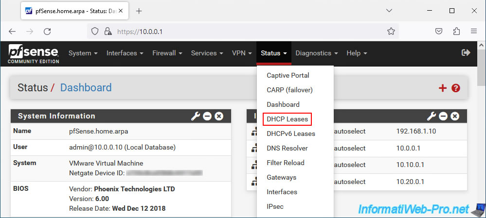Open a new browser tab
486x218 pixels.
[x=139, y=11]
